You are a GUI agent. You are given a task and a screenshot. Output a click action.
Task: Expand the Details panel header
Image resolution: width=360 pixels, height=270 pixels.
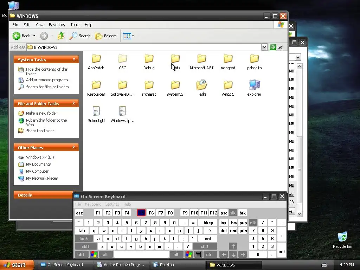pos(44,195)
